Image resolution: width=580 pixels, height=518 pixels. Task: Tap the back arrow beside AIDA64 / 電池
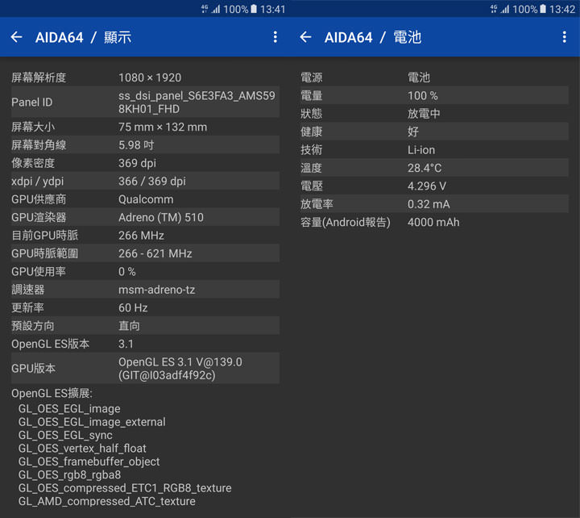[x=305, y=37]
